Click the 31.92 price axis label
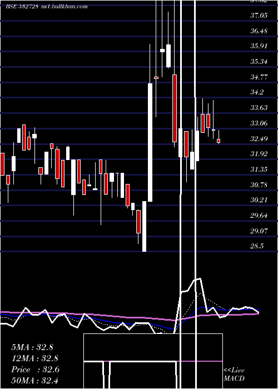This screenshot has width=278, height=389. [x=259, y=154]
